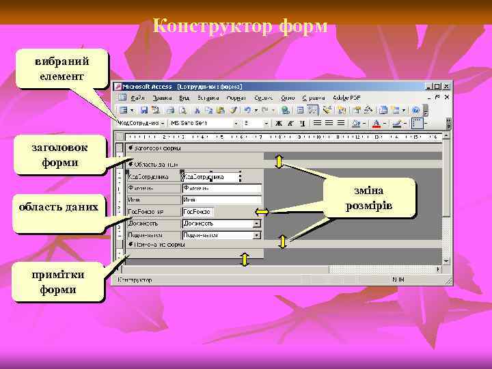Print the form using the printer icon
492x369 pixels.
[171, 110]
